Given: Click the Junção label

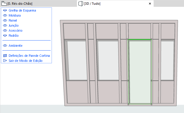Looking at the screenshot, I should [x=14, y=25].
